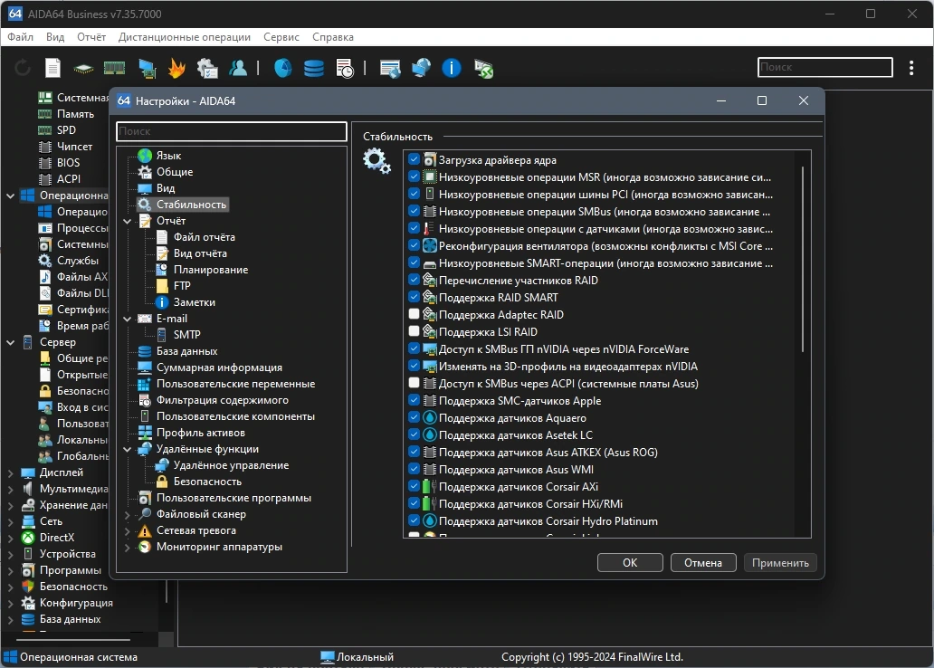Open SMTP settings page
The width and height of the screenshot is (934, 668).
(x=186, y=335)
